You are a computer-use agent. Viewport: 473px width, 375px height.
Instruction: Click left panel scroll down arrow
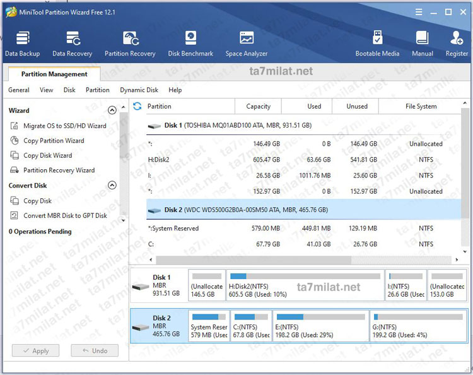(x=123, y=220)
